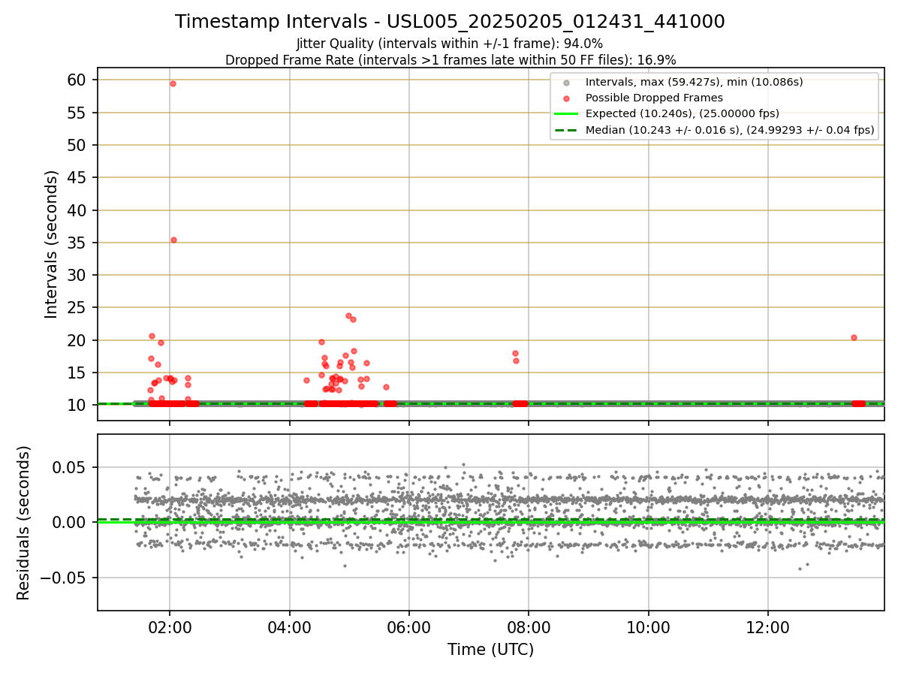
Task: Click legend text 'Intervals, max (59.427s), min (10.086s)'
Action: 695,82
